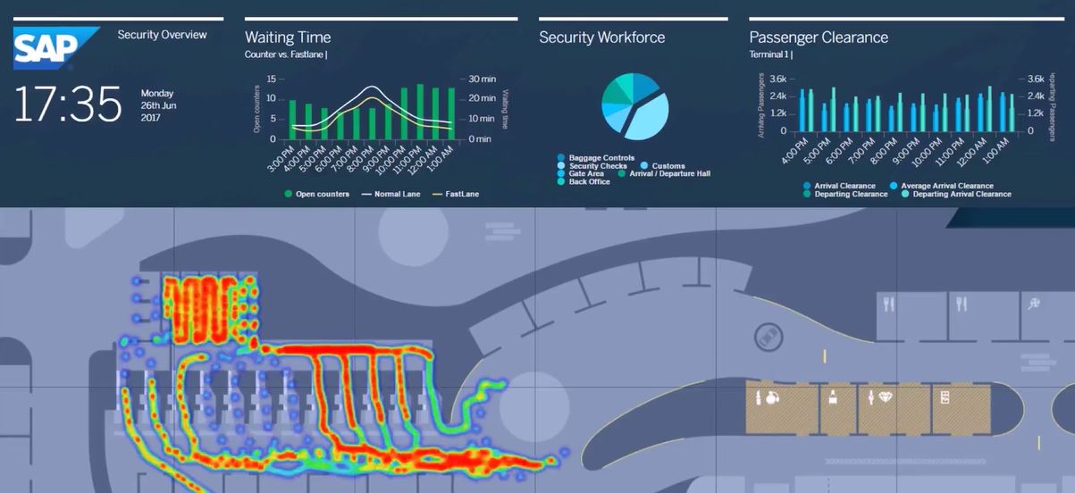Viewport: 1075px width, 493px height.
Task: Toggle the FastLane legend series
Action: [455, 194]
